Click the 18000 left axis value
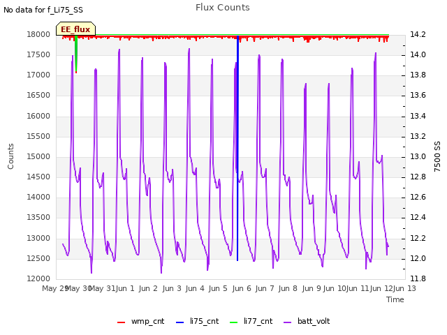 click(38, 34)
